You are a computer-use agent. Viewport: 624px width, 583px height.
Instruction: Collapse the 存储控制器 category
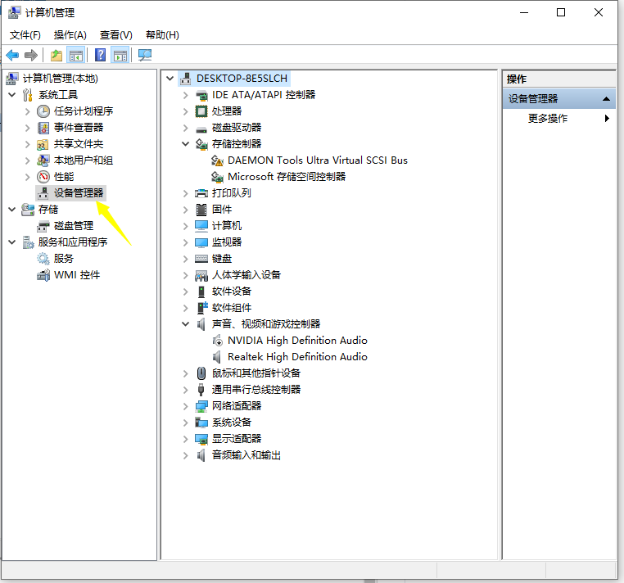[x=186, y=144]
